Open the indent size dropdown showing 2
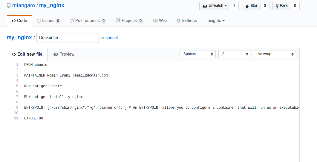This screenshot has height=162, width=317. point(235,54)
